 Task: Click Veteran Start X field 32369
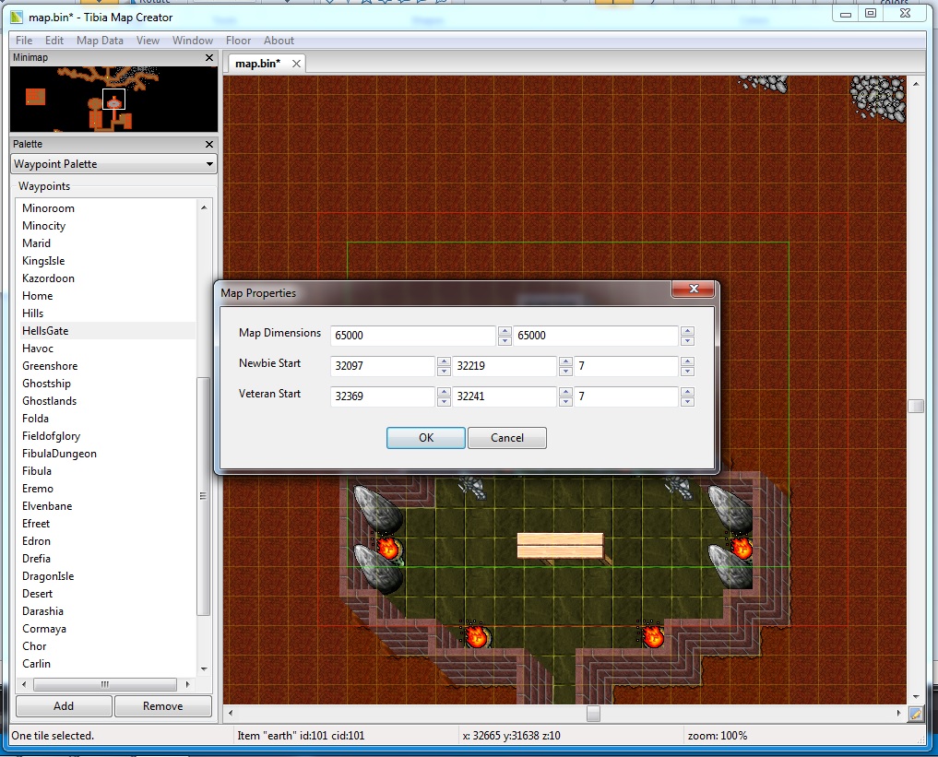[x=382, y=396]
